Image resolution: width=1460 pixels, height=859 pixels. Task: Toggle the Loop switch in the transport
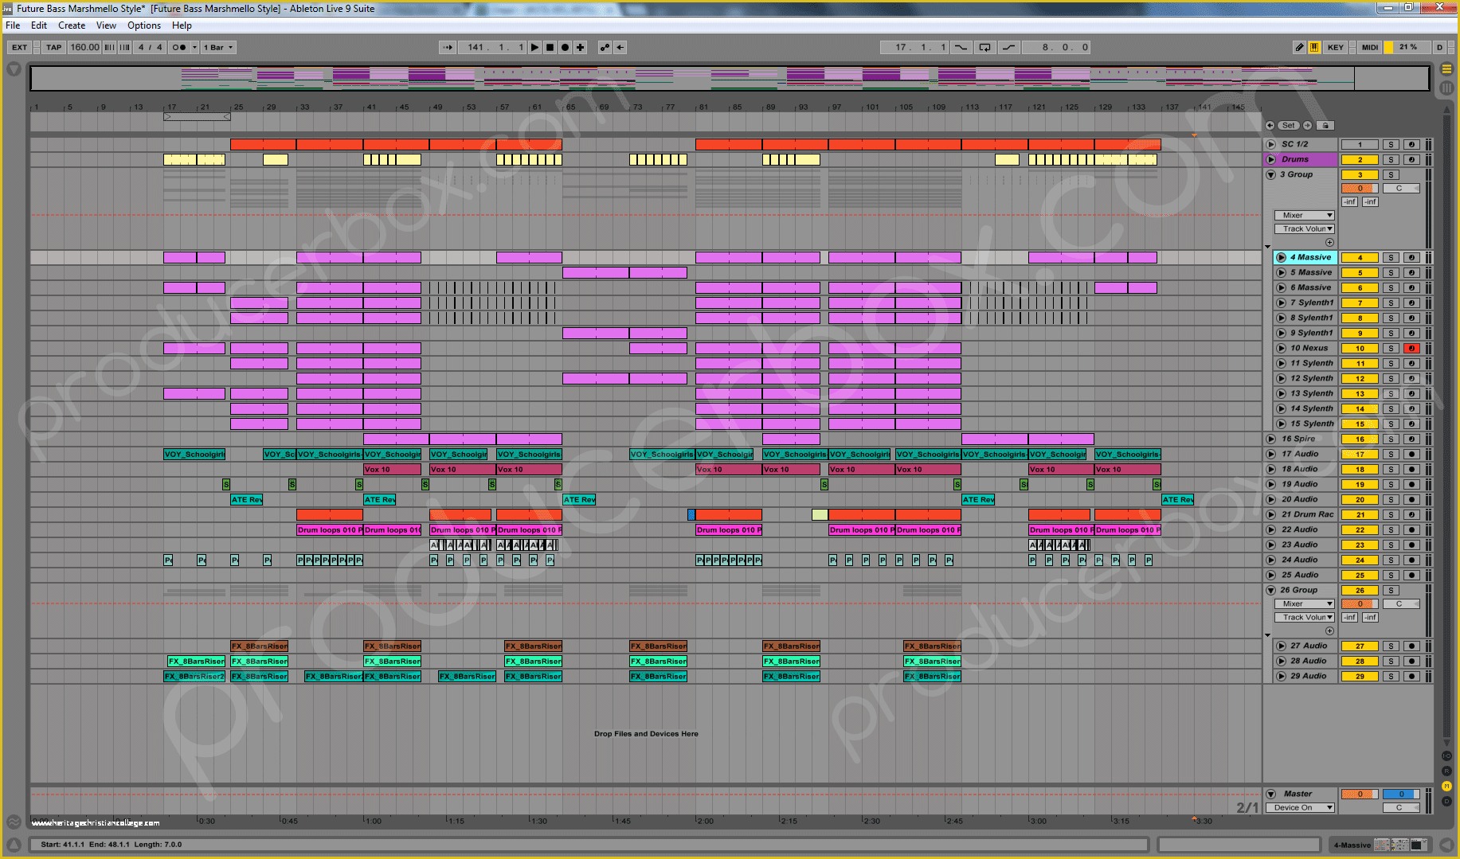tap(984, 47)
